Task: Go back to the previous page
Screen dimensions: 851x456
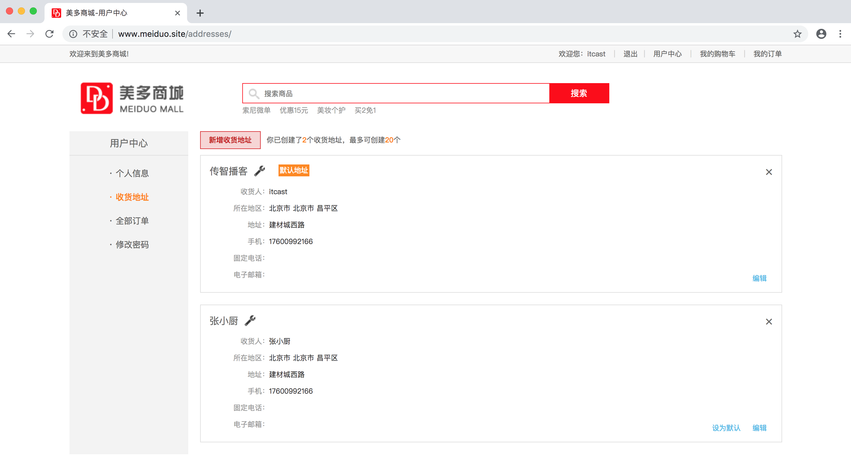Action: [12, 34]
